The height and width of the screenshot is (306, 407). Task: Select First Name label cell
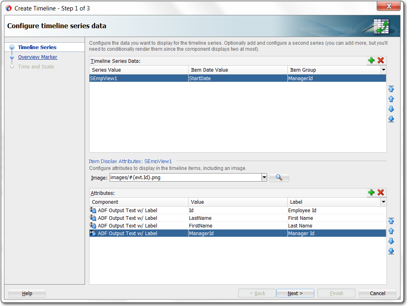tap(337, 218)
